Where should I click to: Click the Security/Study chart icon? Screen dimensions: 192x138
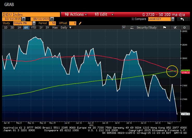(x=132, y=27)
